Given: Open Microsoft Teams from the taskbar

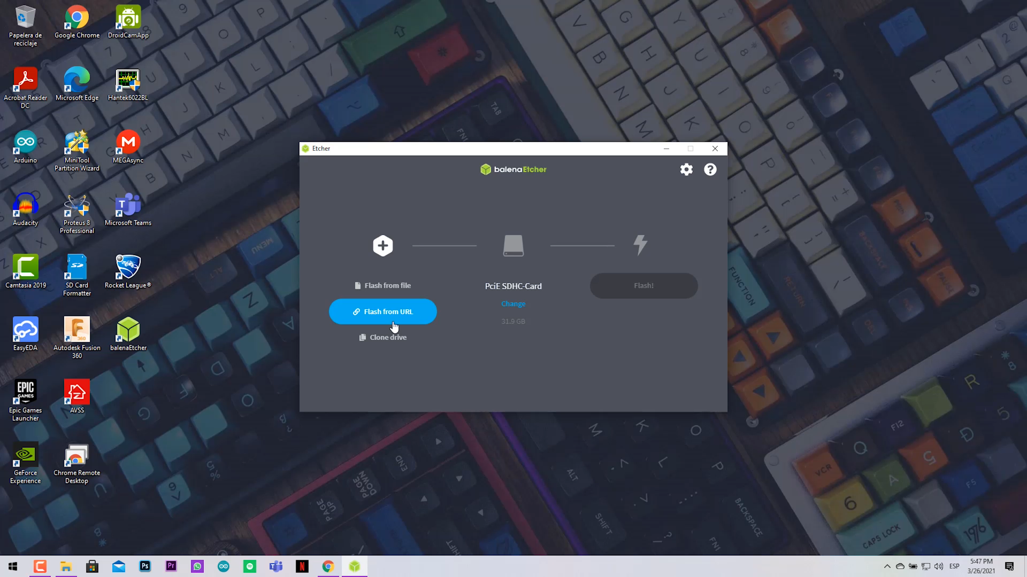Looking at the screenshot, I should pos(276,566).
